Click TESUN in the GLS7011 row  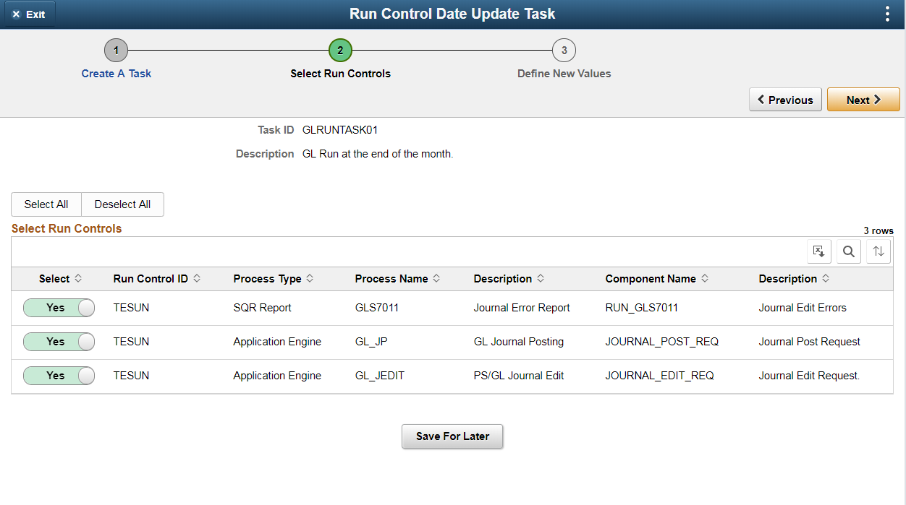[131, 308]
